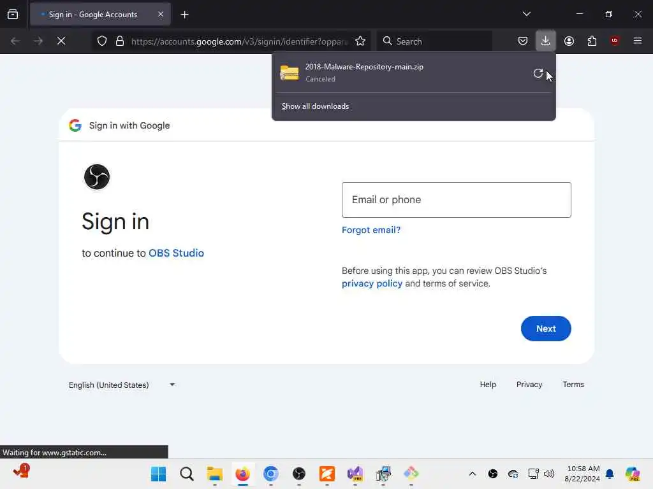Open red checkmark widget with badge
Screen dimensions: 653x489
21,471
